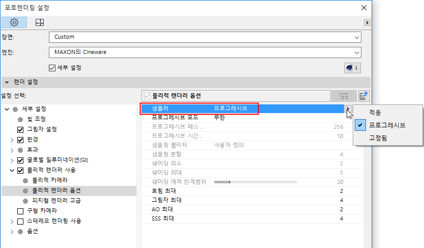Expand the 글로벌 일루미네이션(GI) node

click(x=12, y=160)
